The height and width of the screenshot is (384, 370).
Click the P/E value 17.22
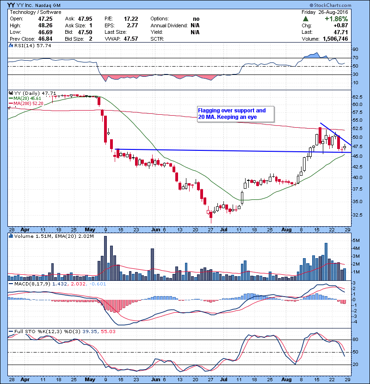click(131, 19)
